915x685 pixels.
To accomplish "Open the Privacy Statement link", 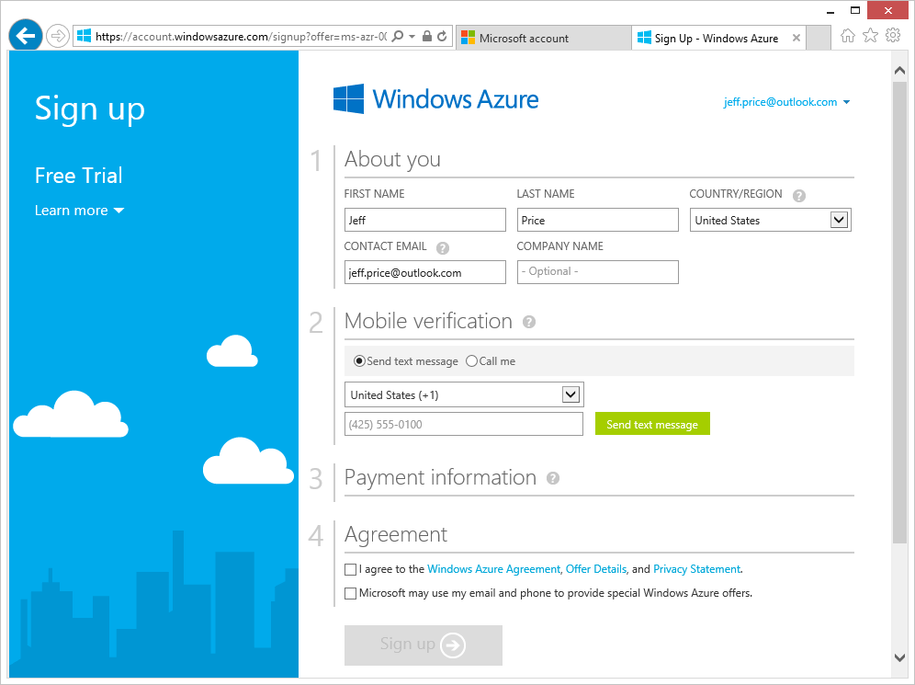I will point(696,569).
